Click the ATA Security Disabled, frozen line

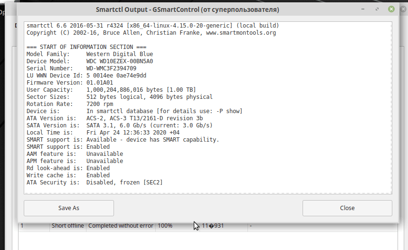(95, 183)
